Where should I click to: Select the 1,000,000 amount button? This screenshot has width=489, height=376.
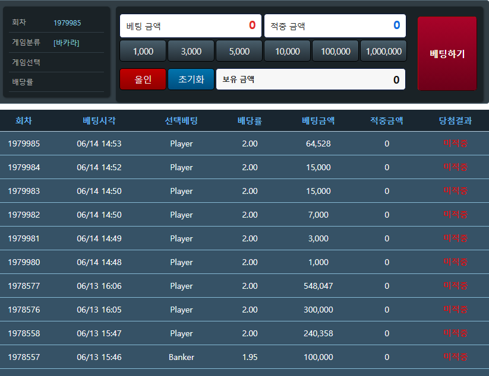pyautogui.click(x=384, y=51)
